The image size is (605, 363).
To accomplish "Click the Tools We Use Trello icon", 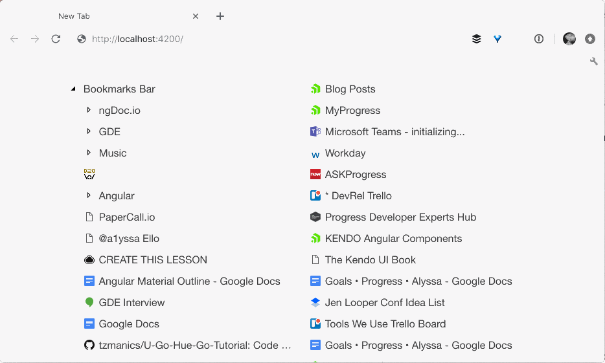I will point(315,324).
